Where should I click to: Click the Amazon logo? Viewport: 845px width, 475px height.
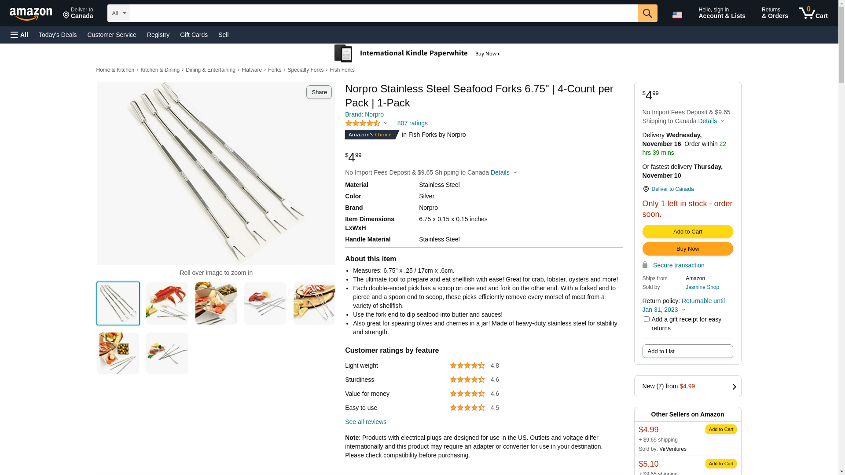(31, 14)
